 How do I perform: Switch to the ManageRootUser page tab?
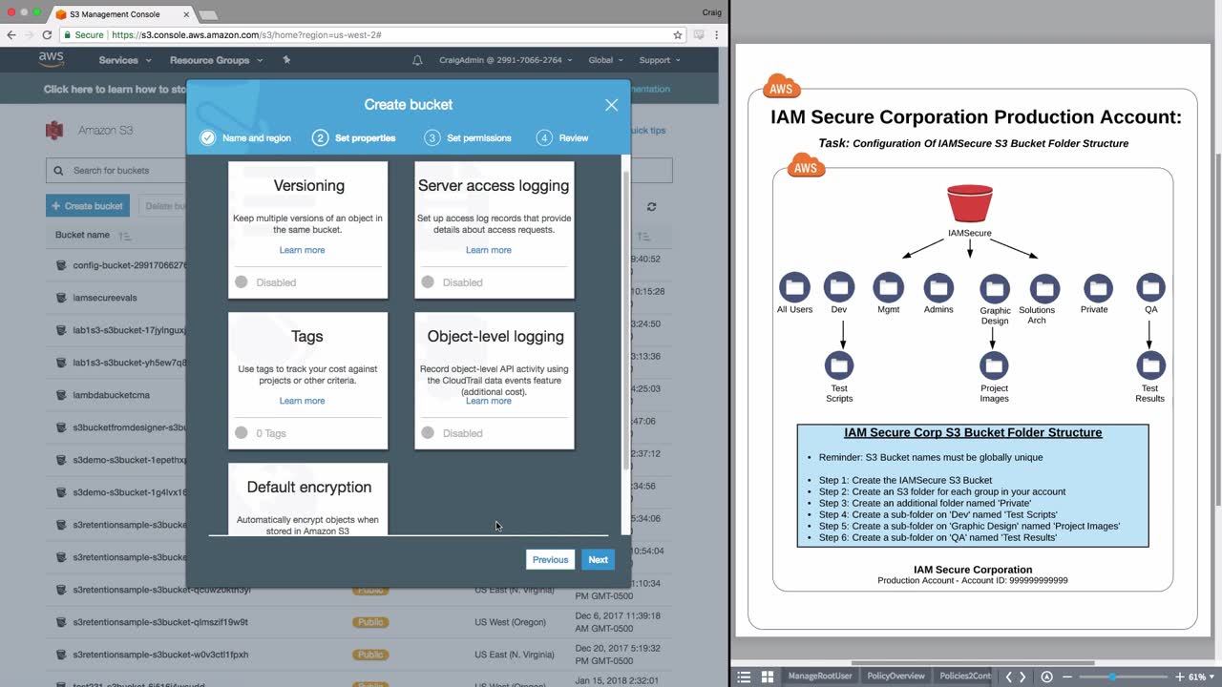click(x=820, y=677)
